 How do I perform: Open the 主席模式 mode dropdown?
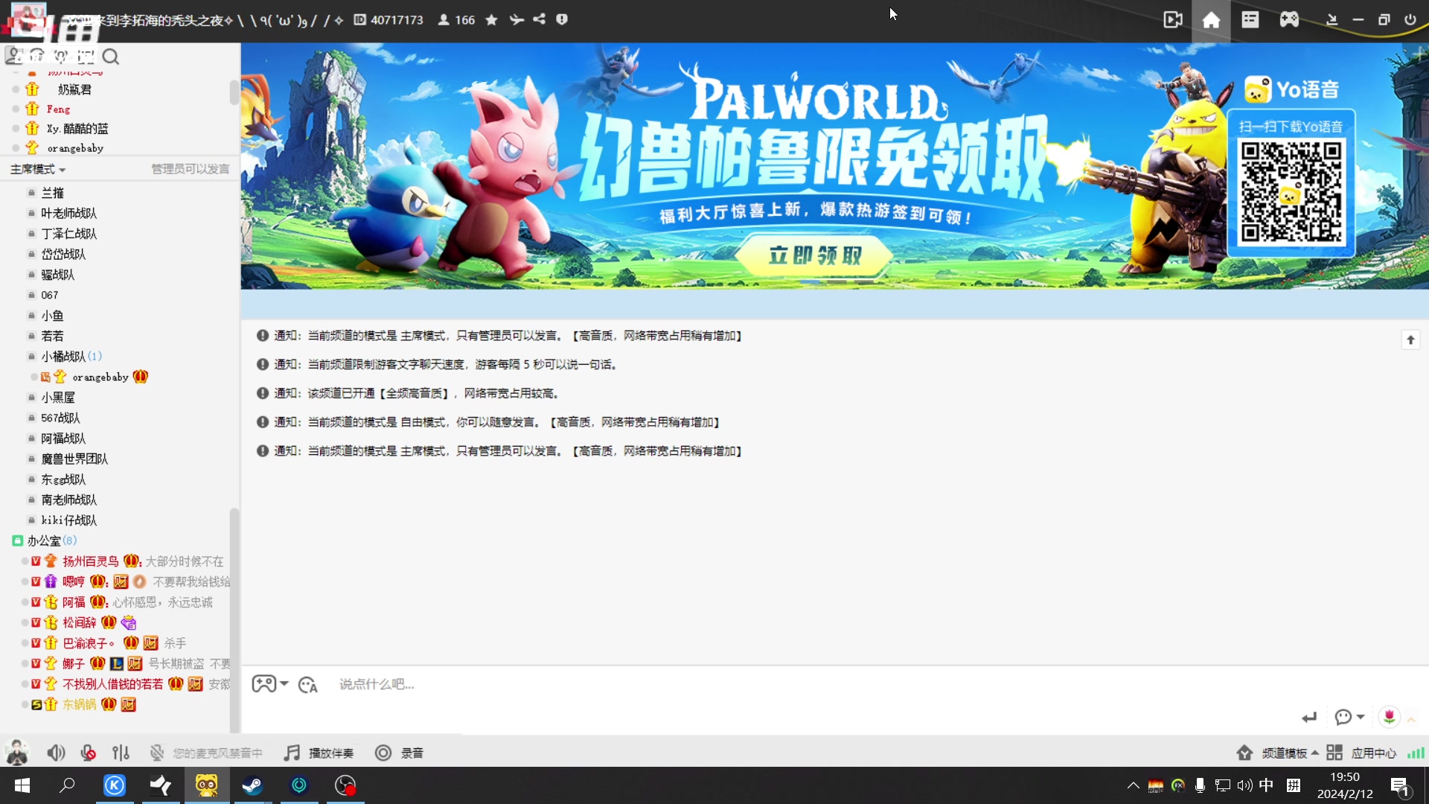coord(37,169)
